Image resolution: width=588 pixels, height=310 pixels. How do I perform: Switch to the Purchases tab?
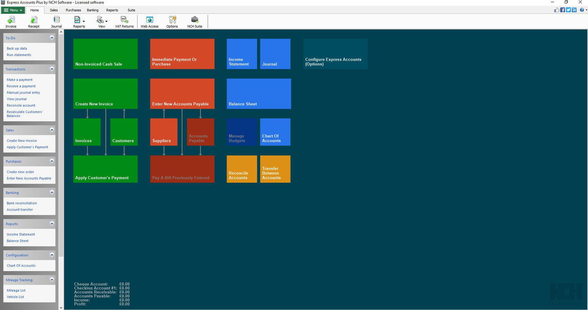click(x=73, y=10)
